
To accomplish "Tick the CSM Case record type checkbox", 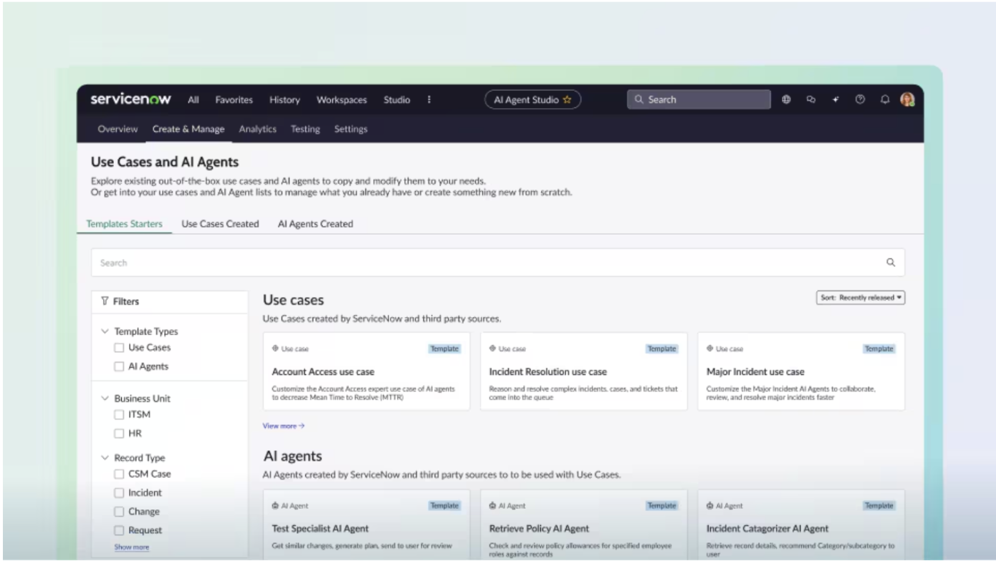I will click(x=119, y=474).
